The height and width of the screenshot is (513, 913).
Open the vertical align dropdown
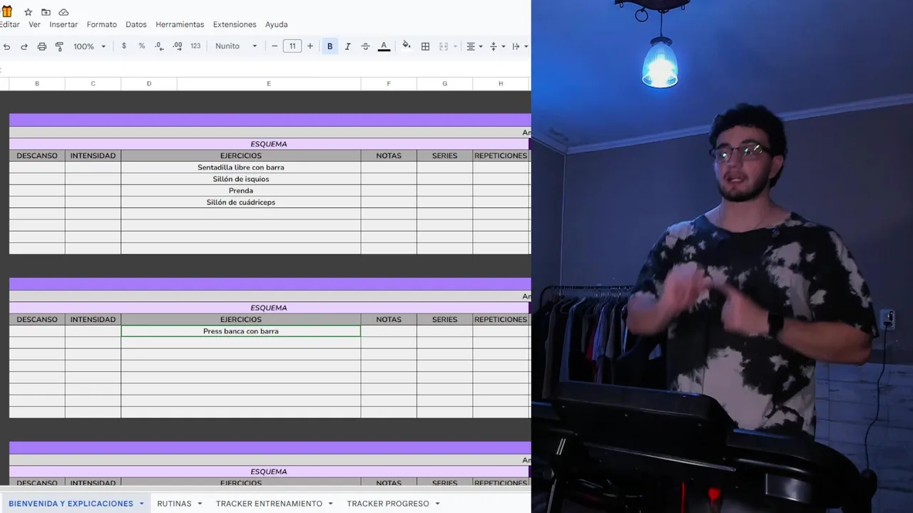pyautogui.click(x=497, y=46)
